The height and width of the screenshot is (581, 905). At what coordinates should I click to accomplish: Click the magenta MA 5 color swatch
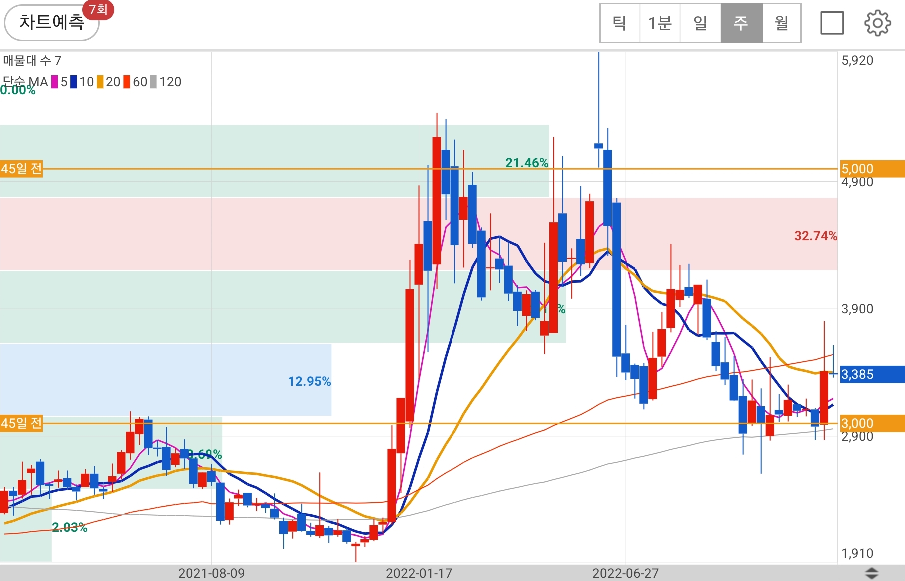click(54, 82)
